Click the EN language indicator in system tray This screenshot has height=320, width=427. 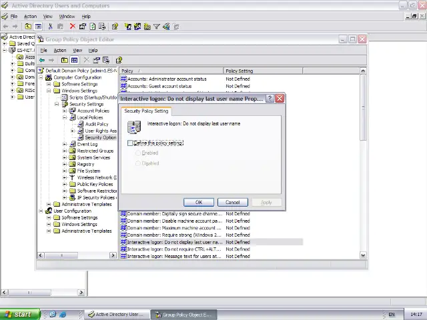pyautogui.click(x=392, y=314)
